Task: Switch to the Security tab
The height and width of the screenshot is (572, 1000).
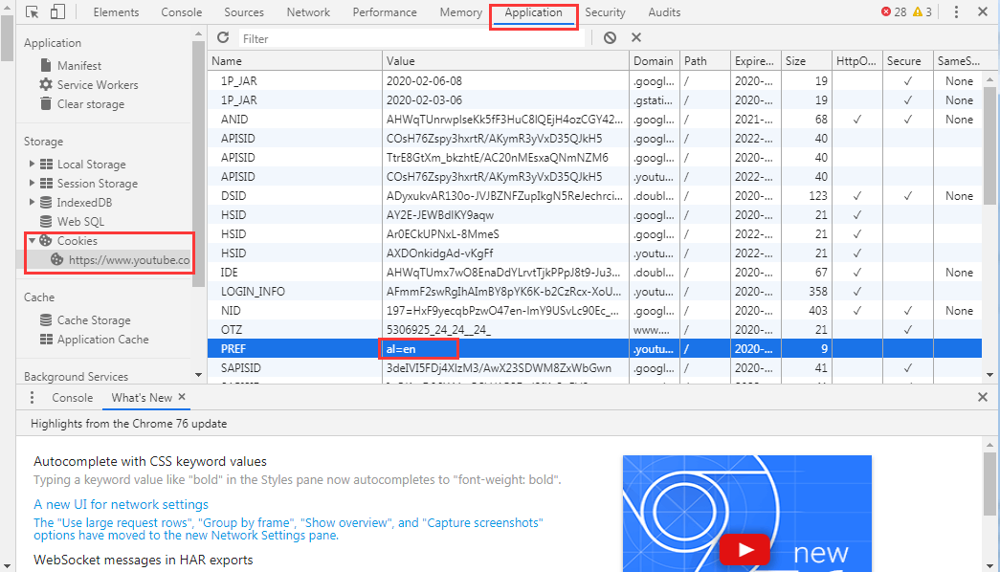Action: point(605,12)
